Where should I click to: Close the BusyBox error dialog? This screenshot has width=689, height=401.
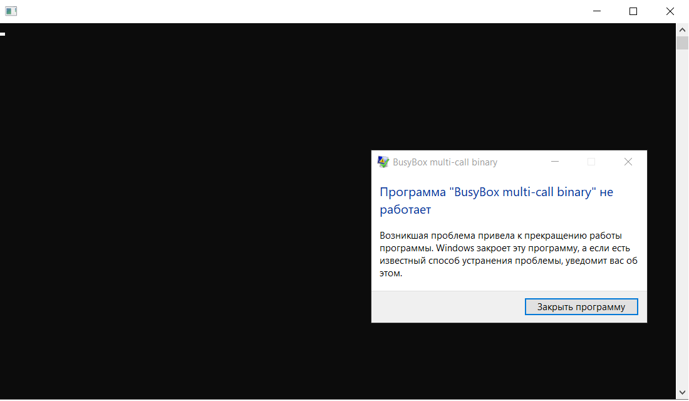(628, 162)
